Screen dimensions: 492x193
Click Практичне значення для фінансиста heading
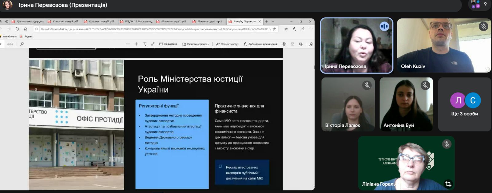[x=239, y=108]
